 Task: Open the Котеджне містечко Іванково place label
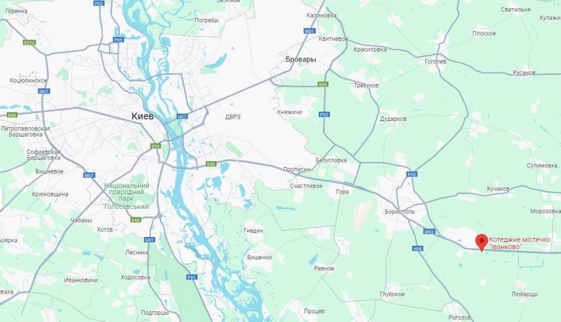pyautogui.click(x=519, y=243)
